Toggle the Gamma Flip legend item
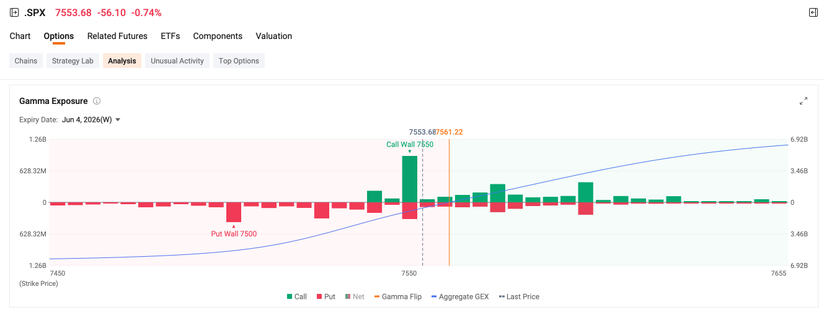The height and width of the screenshot is (310, 824). pyautogui.click(x=397, y=297)
